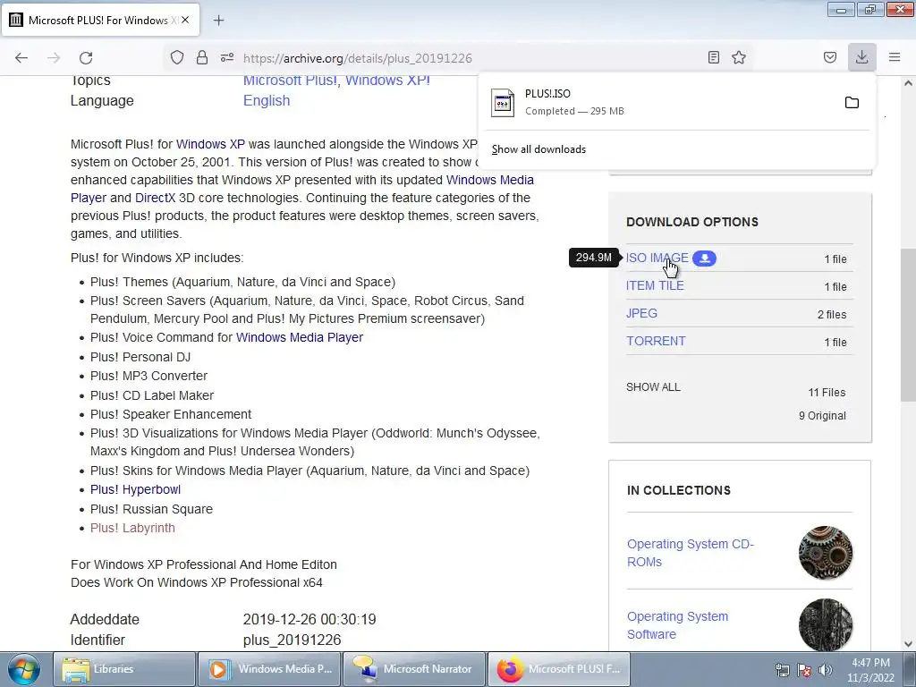Click Addeddate value 2019-12-26 00:30:19
This screenshot has height=687, width=916.
(x=310, y=619)
